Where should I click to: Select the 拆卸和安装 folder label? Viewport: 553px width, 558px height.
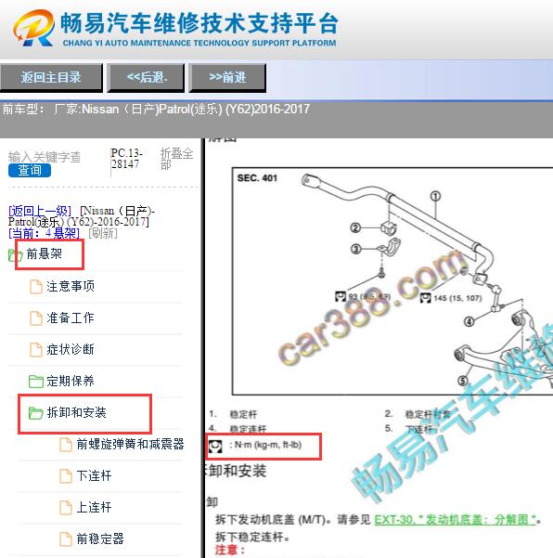tap(76, 412)
